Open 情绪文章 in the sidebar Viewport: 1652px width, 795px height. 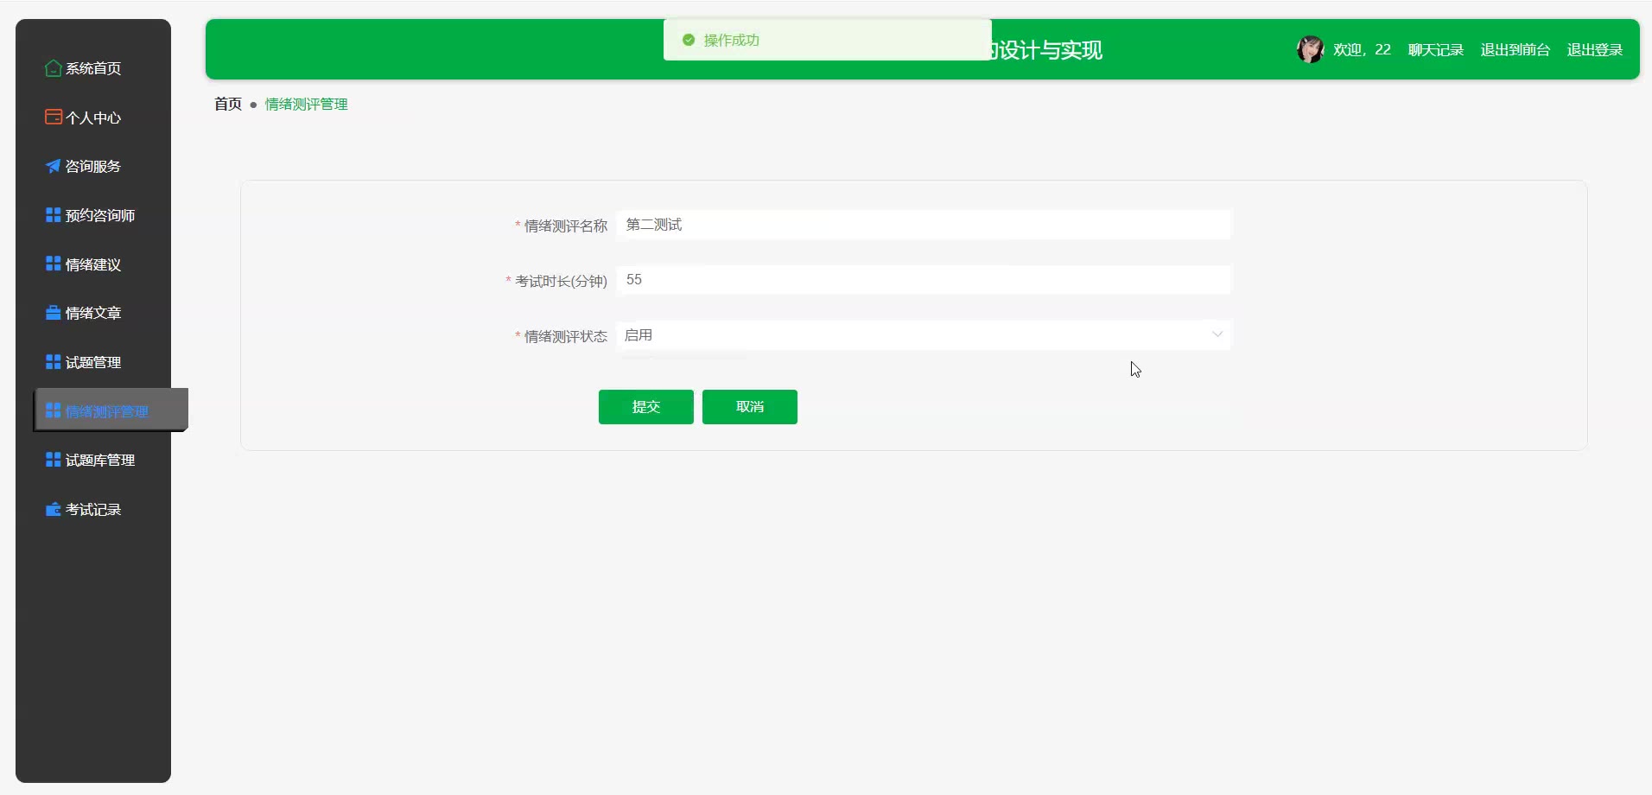coord(93,313)
